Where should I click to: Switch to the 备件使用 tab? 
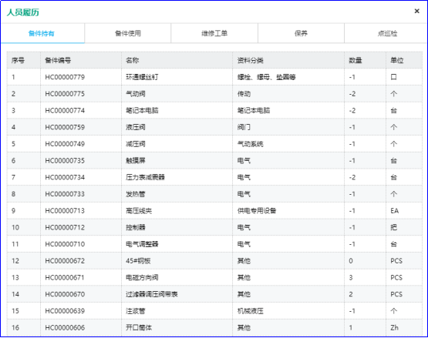tap(128, 33)
